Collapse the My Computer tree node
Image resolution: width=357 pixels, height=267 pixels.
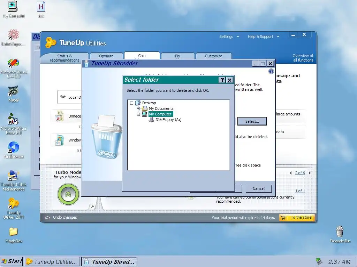point(138,114)
